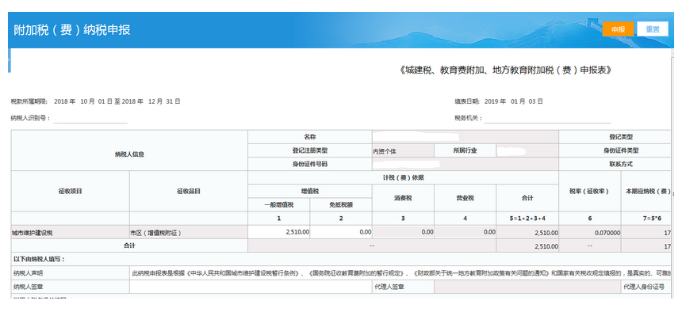Click the 税务机关 input line

[x=547, y=118]
